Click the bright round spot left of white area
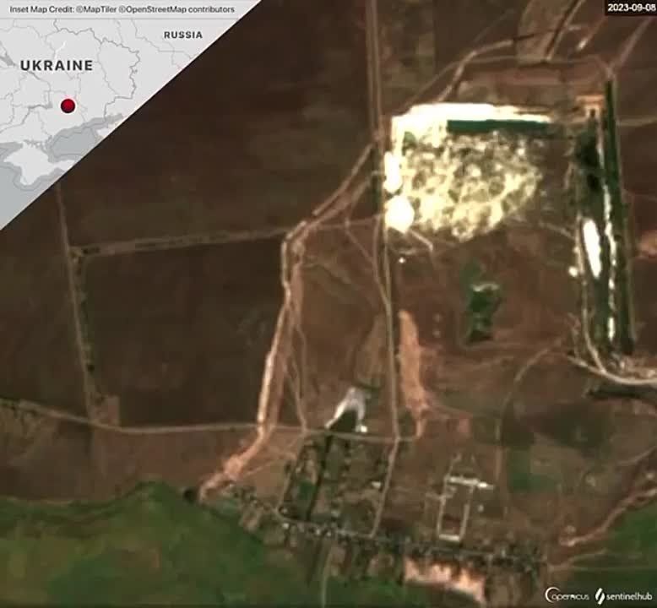The width and height of the screenshot is (657, 608). (399, 213)
